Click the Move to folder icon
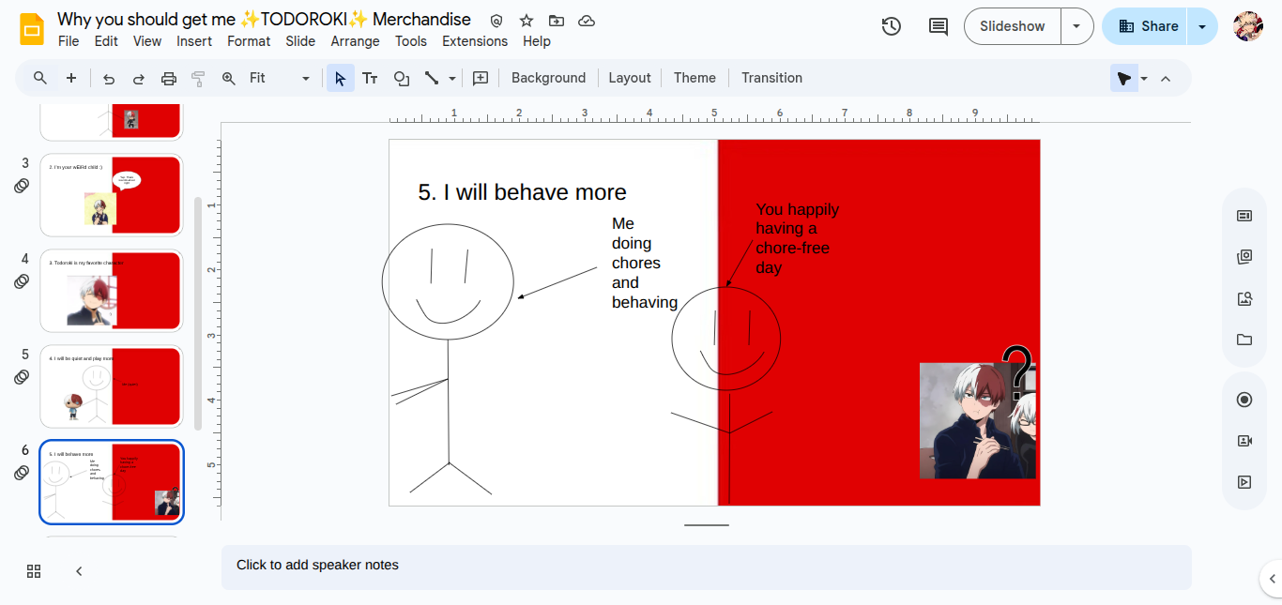This screenshot has height=605, width=1282. pos(557,21)
